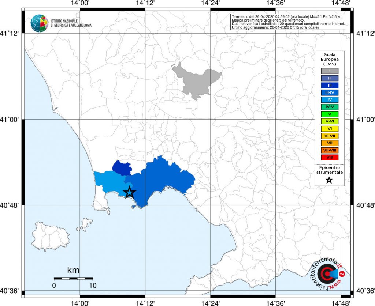Click the right 41°00' latitude label
Screen dimensions: 375x306
click(365, 119)
